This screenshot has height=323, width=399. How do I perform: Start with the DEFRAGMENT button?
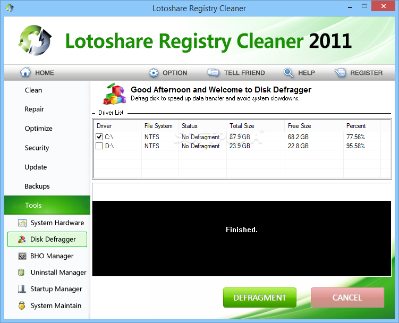click(x=260, y=297)
